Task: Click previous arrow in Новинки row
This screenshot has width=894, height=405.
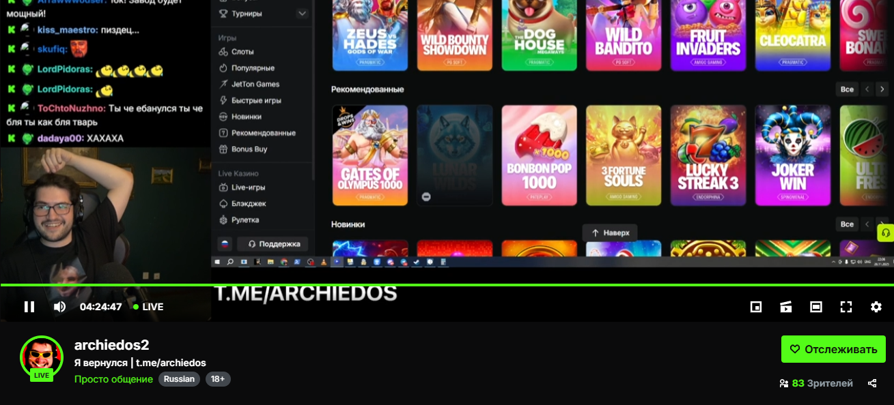Action: point(867,224)
